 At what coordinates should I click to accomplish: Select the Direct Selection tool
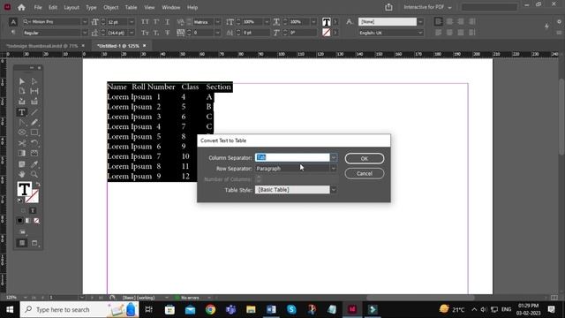(x=34, y=81)
